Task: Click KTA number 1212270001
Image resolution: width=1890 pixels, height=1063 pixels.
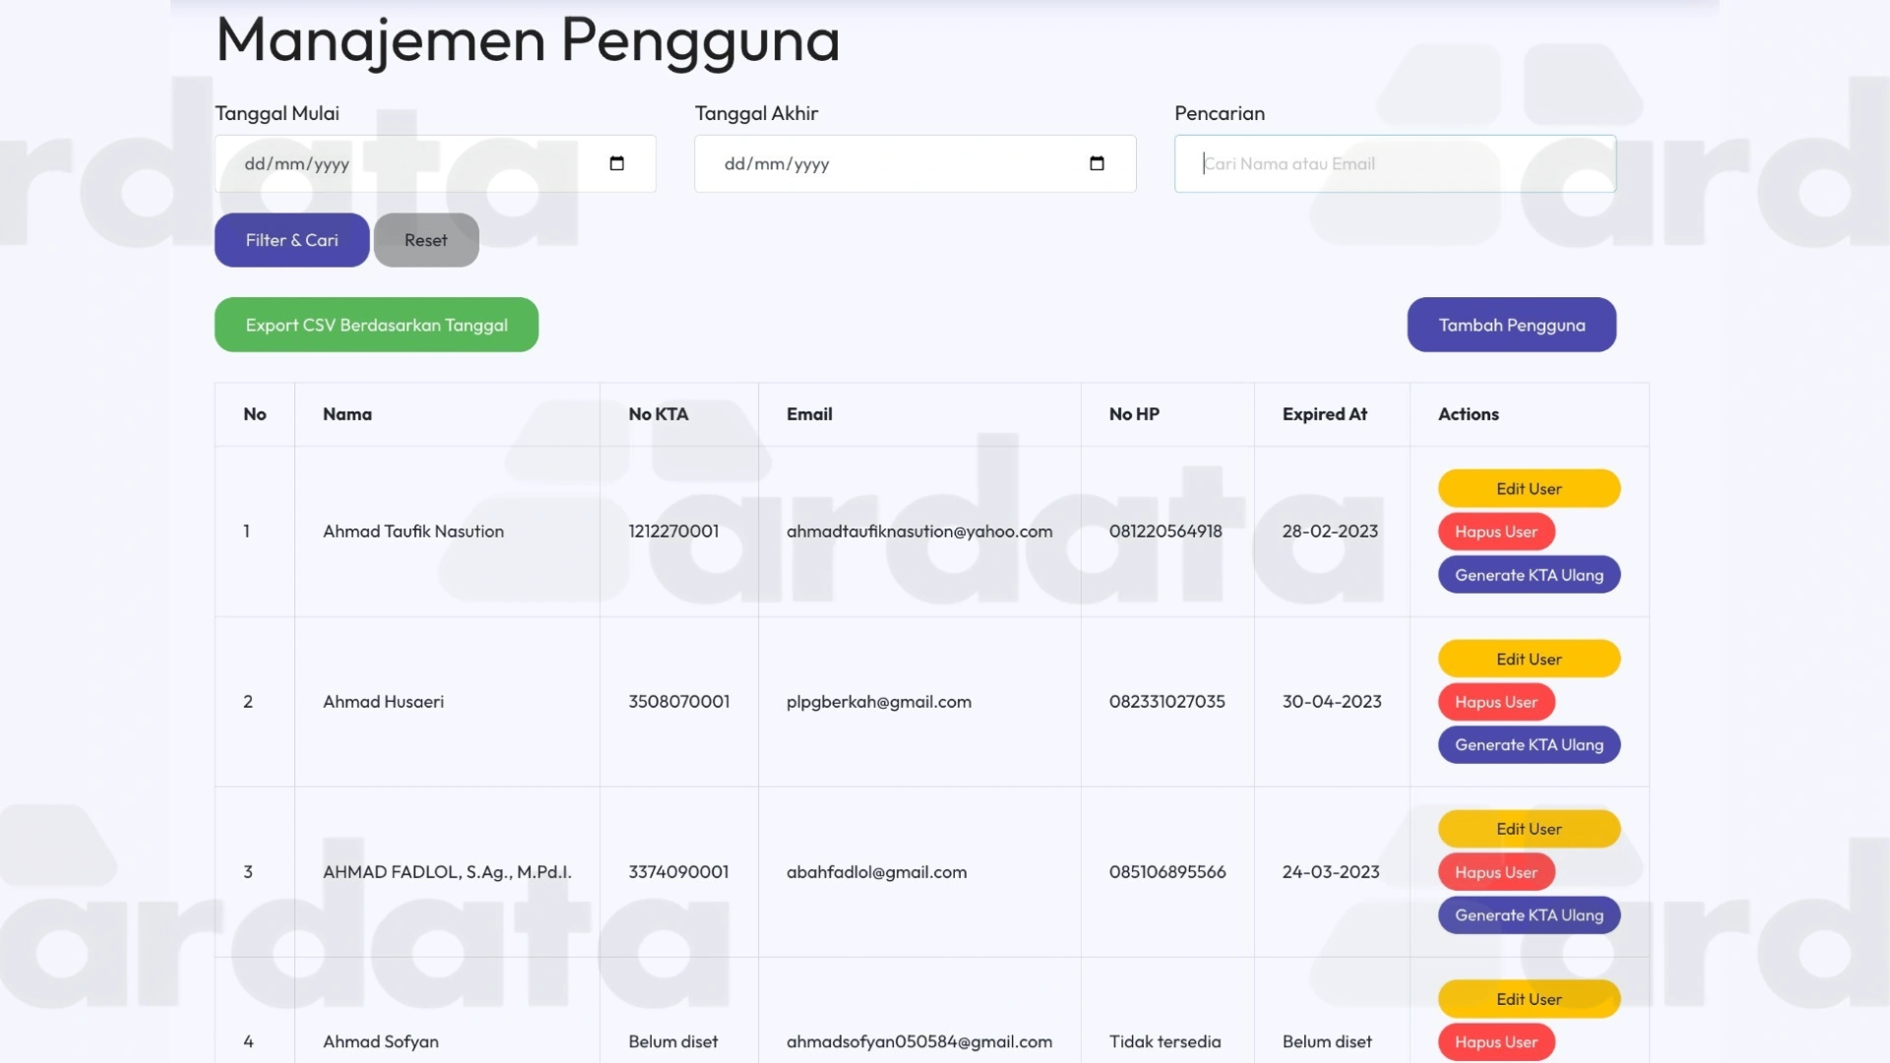Action: 673,531
